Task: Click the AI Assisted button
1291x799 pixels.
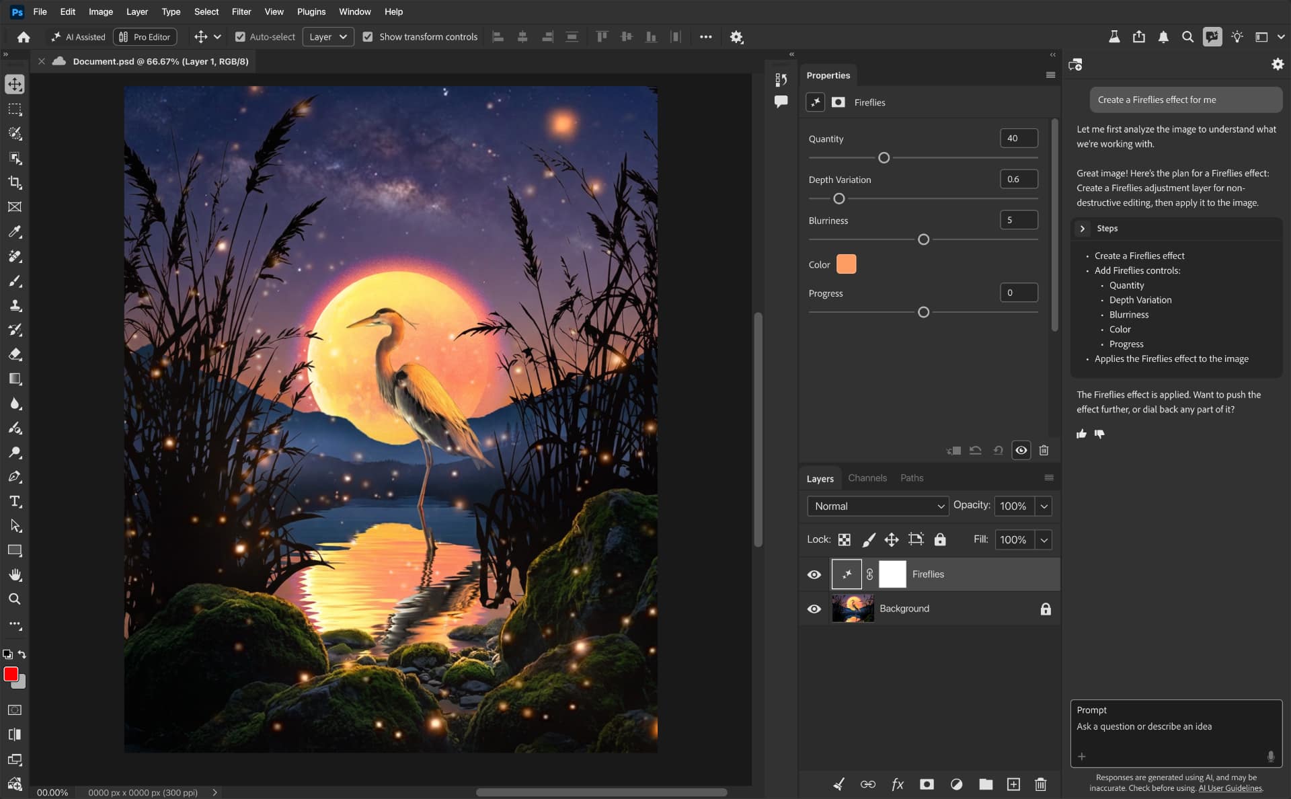Action: tap(78, 37)
